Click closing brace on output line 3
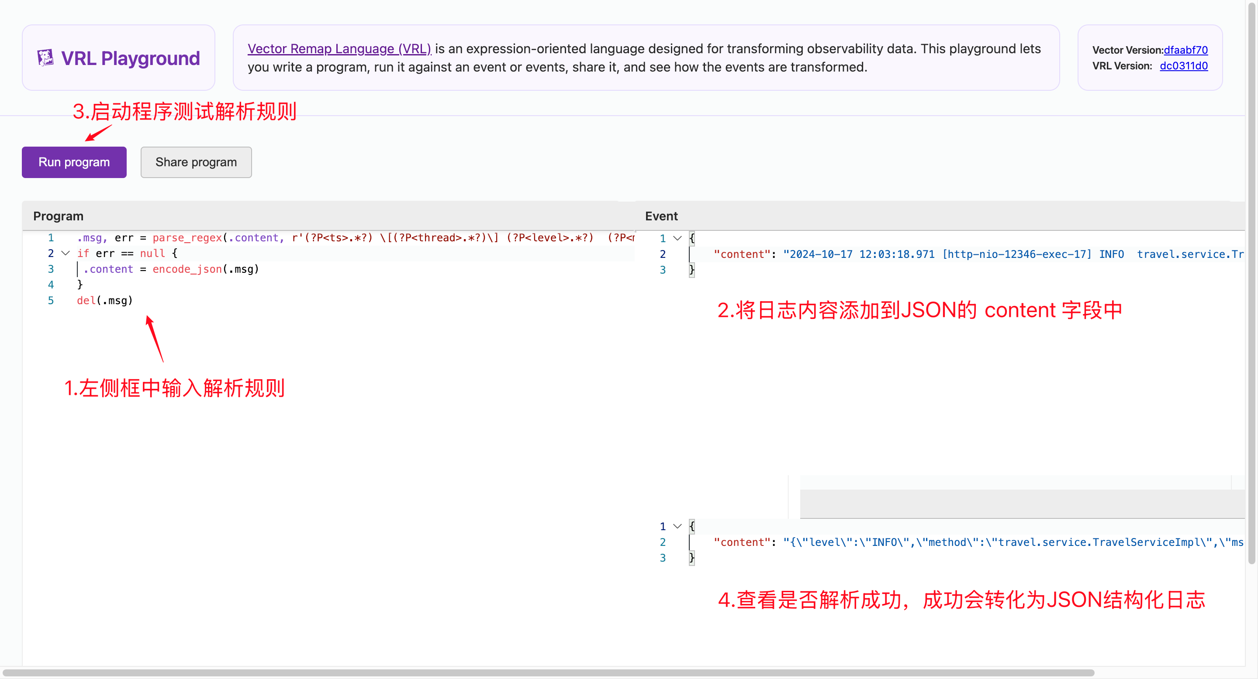 (x=691, y=558)
